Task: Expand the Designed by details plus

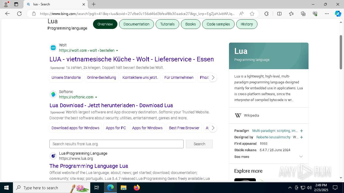Action: [302, 137]
